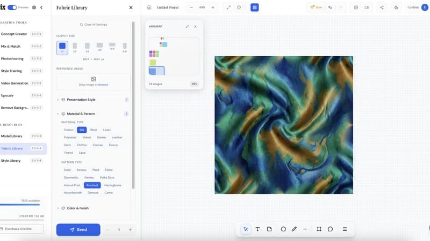Click browse link in Reference Image
This screenshot has width=430, height=241.
pyautogui.click(x=103, y=85)
